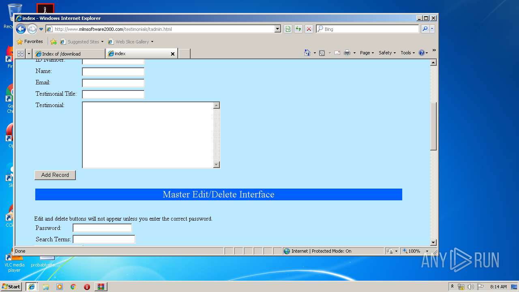
Task: Refresh the page with the refresh icon
Action: (x=298, y=29)
